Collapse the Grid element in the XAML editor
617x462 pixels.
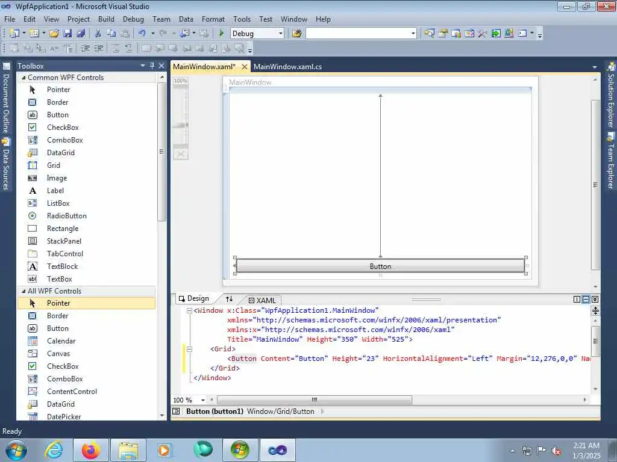[189, 349]
